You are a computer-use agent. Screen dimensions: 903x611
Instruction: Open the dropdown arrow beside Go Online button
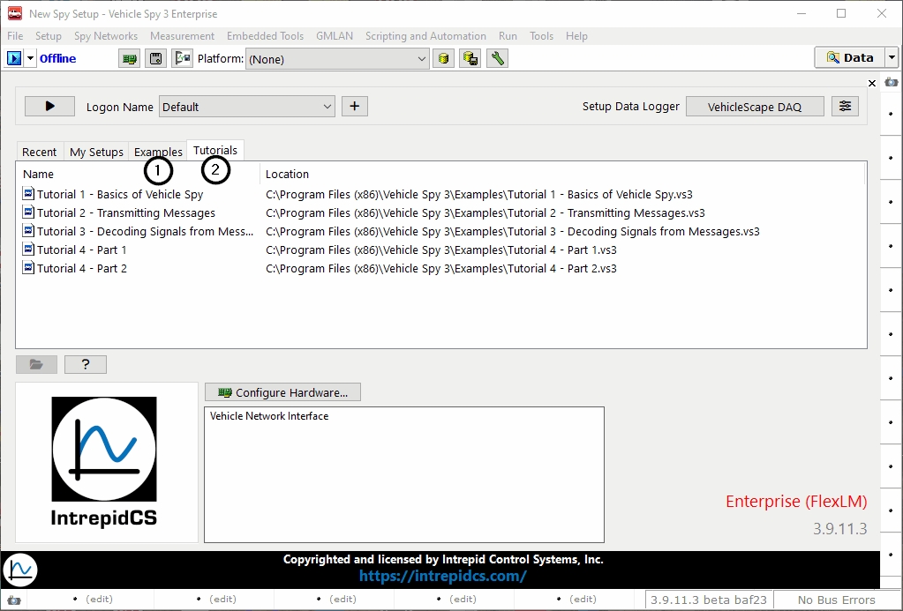[x=31, y=58]
